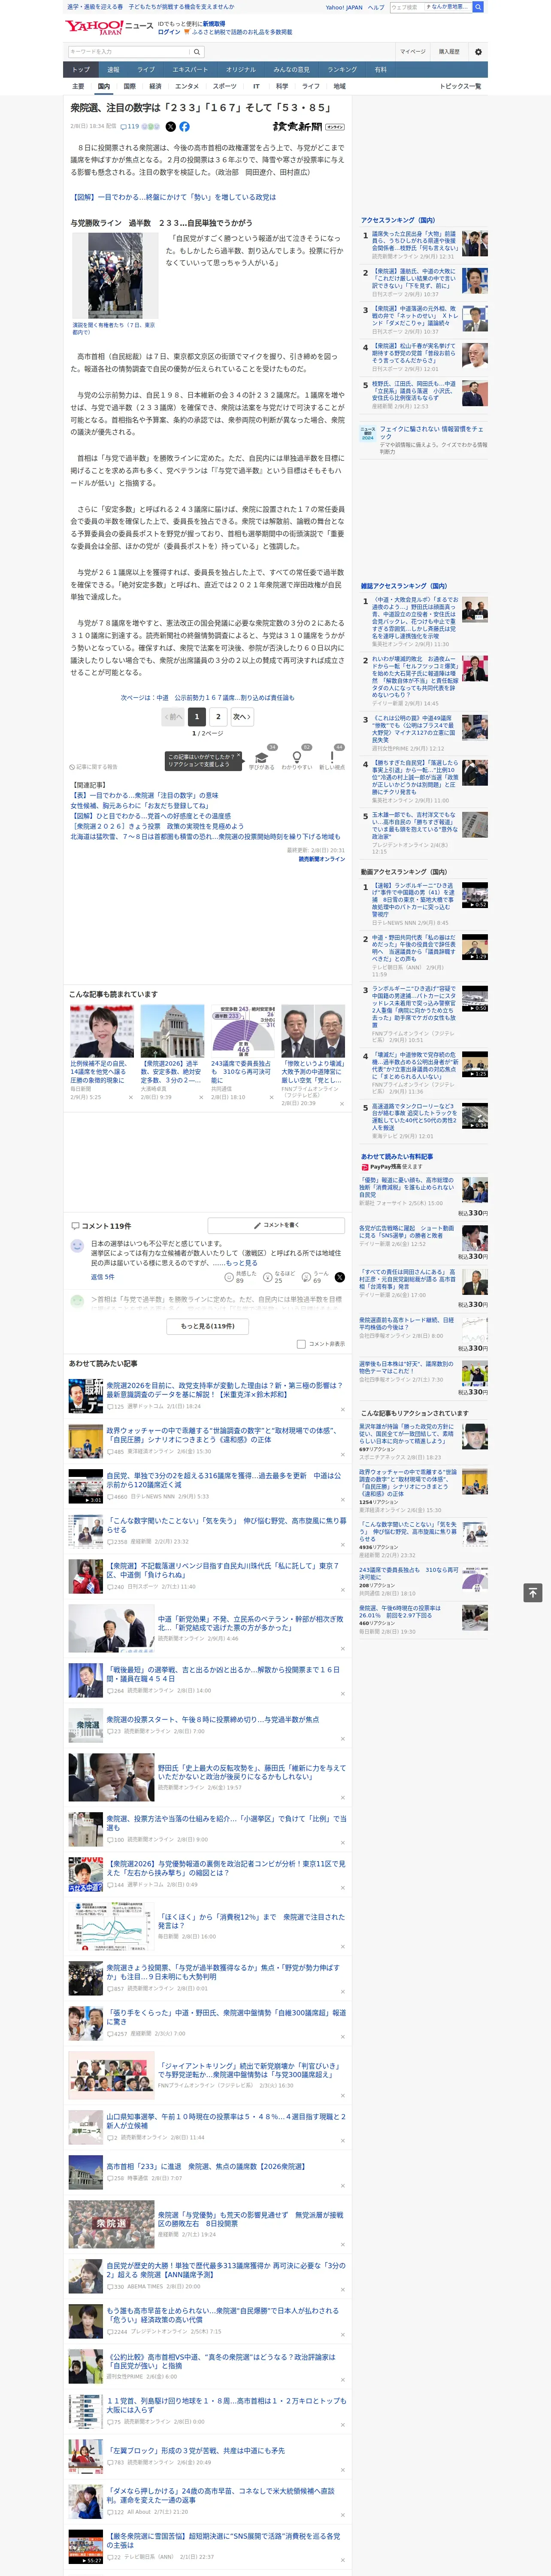Toggle the コメント非表示 checkbox
This screenshot has height=2576, width=551.
pyautogui.click(x=301, y=1344)
